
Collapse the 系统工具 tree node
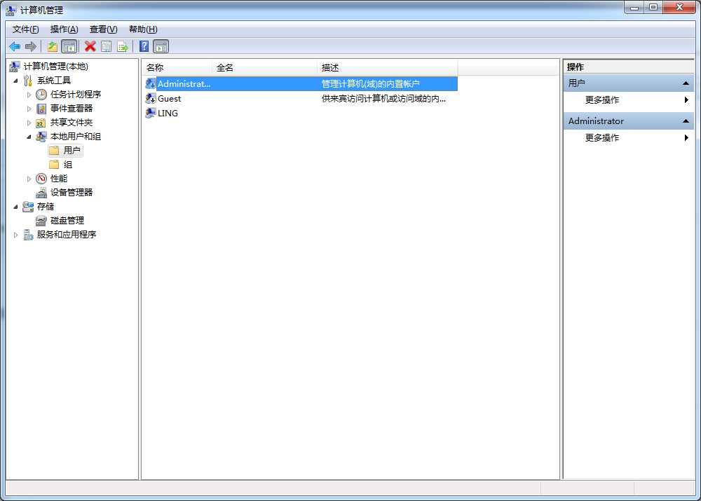point(15,81)
